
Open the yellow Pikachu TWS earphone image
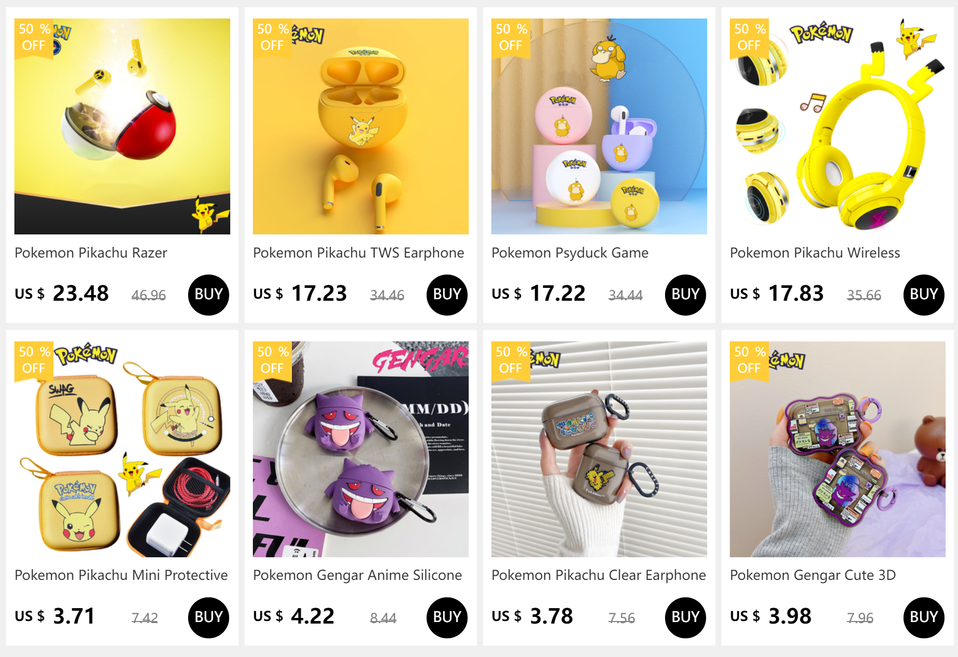[x=361, y=126]
